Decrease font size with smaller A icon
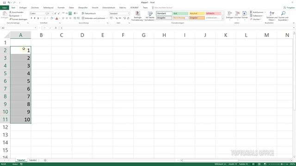The height and width of the screenshot is (166, 296). click(59, 13)
